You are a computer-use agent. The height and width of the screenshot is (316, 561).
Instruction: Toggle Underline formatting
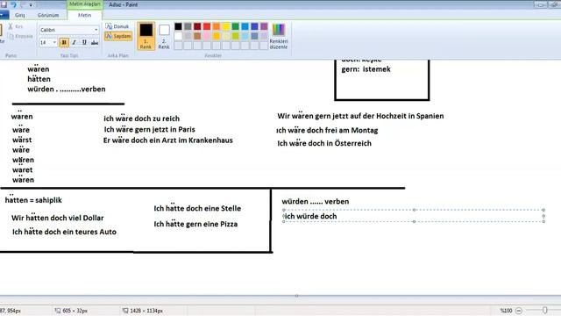click(x=84, y=43)
